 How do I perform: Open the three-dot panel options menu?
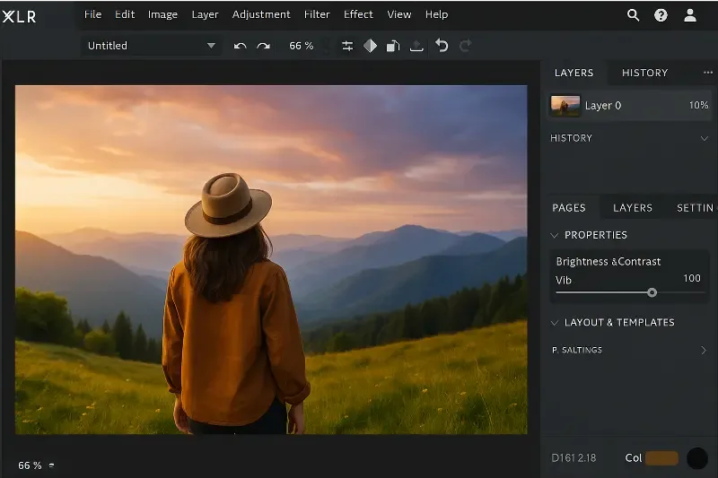707,73
